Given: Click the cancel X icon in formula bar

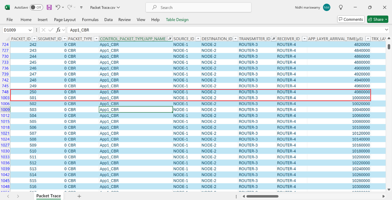Looking at the screenshot, I should (43, 30).
